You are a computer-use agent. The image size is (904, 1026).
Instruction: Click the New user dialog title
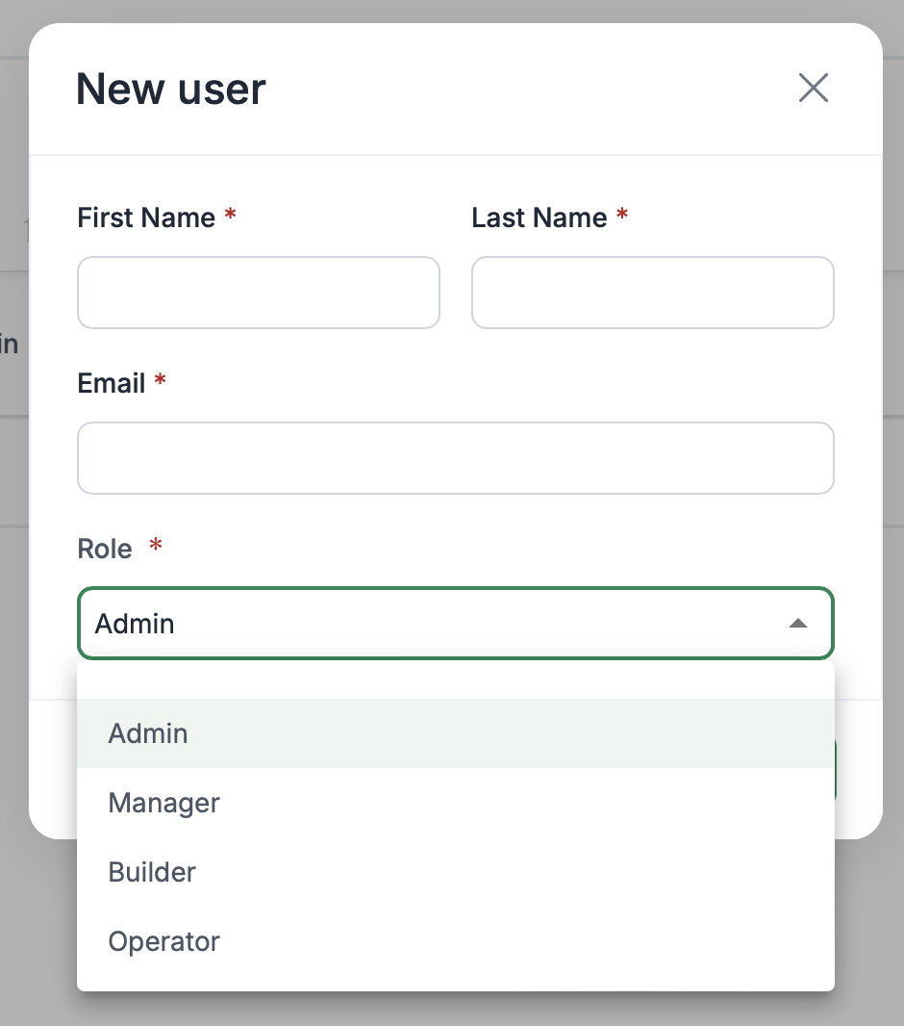170,88
